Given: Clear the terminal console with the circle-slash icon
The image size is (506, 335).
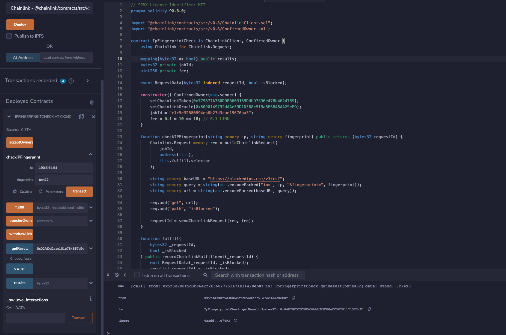Looking at the screenshot, I should click(117, 275).
